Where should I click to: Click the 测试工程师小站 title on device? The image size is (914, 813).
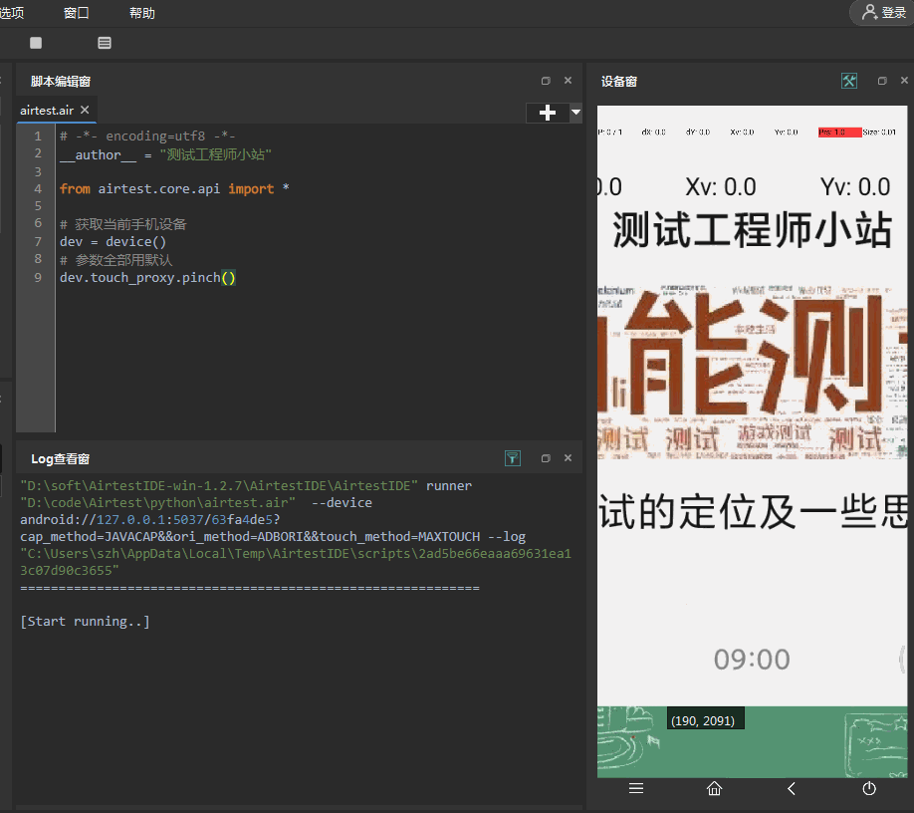click(x=752, y=230)
